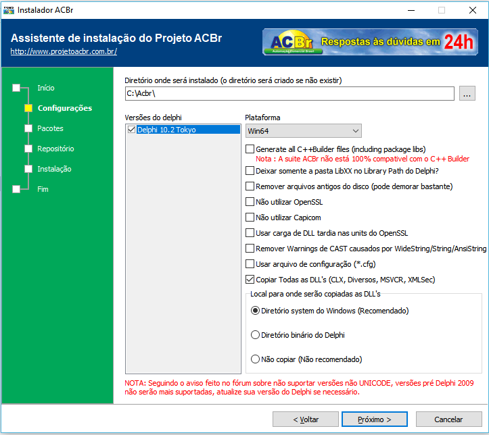The height and width of the screenshot is (435, 489).
Task: Select the Pacotes wizard step
Action: [50, 128]
